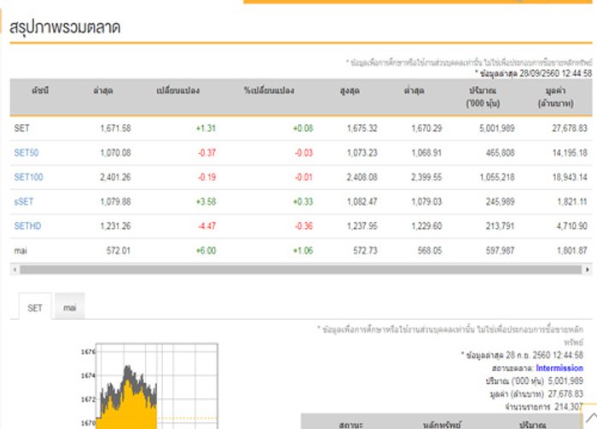Click mai percent change +1.06
Image resolution: width=597 pixels, height=429 pixels.
coord(303,251)
